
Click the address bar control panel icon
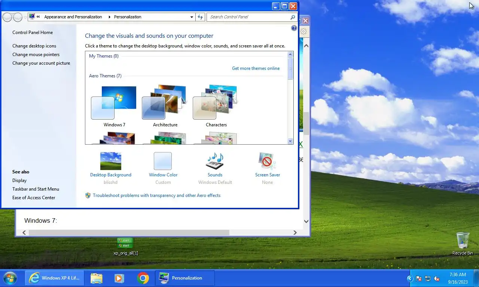32,17
